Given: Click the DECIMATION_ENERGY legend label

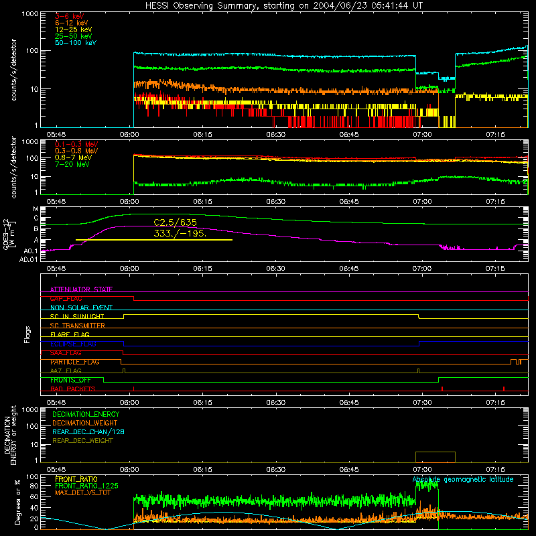Looking at the screenshot, I should point(86,414).
